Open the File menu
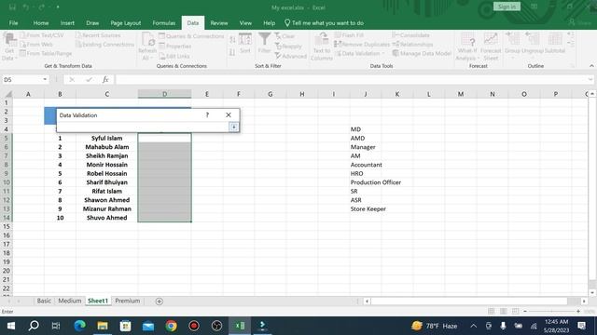The width and height of the screenshot is (597, 335). pyautogui.click(x=13, y=22)
